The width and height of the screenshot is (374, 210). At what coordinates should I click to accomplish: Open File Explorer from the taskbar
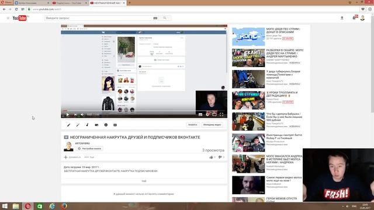(x=16, y=206)
